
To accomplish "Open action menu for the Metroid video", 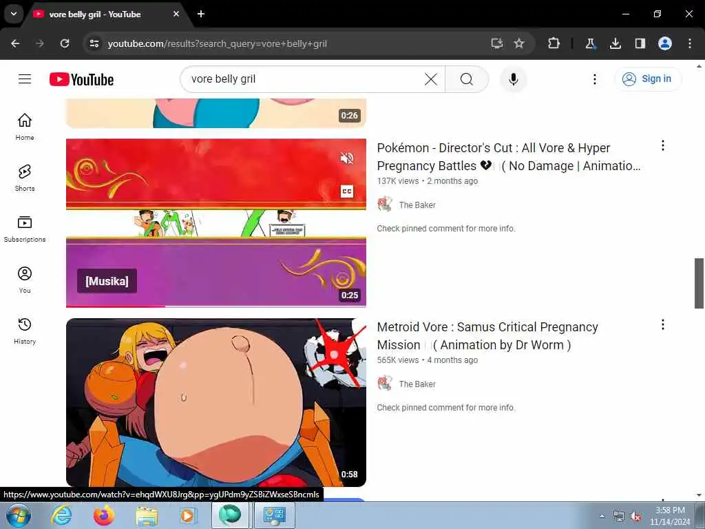I will pos(663,324).
